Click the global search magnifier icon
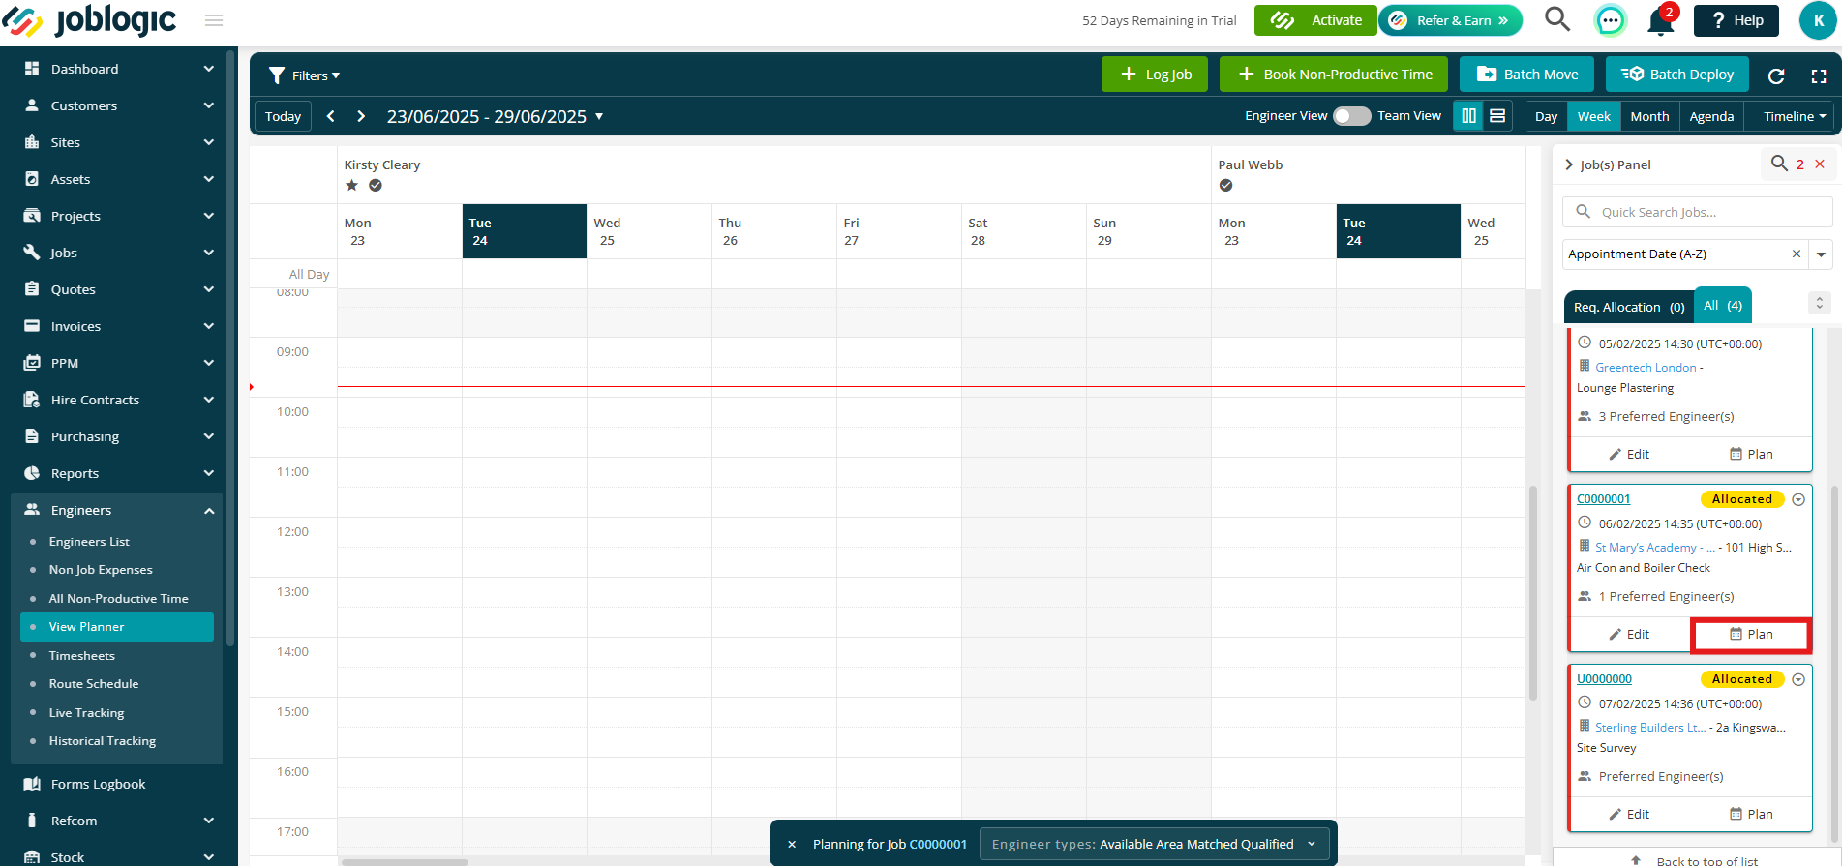The height and width of the screenshot is (866, 1842). click(1556, 19)
